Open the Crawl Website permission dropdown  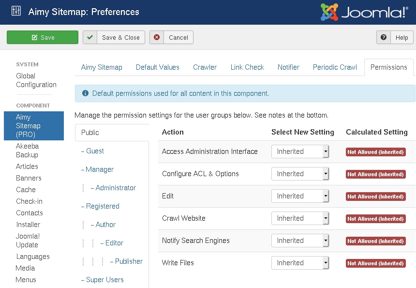pyautogui.click(x=300, y=218)
